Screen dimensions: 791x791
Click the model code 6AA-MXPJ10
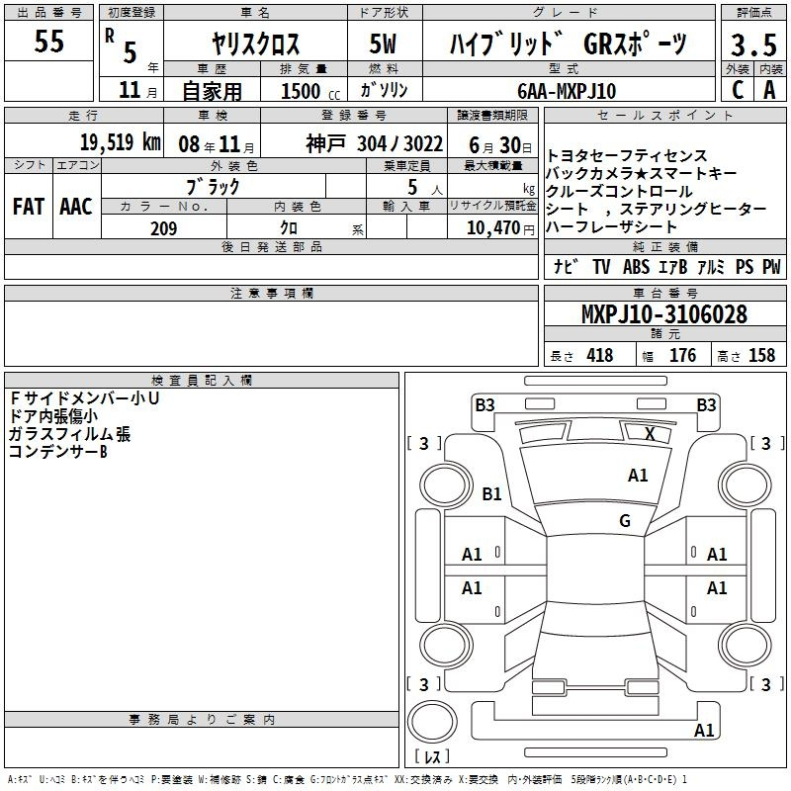point(567,91)
